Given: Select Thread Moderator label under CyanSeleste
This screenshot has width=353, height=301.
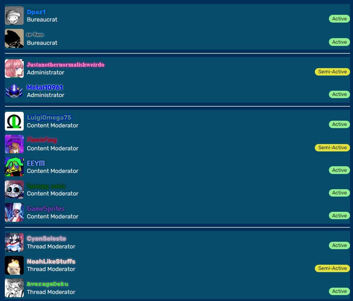Looking at the screenshot, I should point(51,247).
